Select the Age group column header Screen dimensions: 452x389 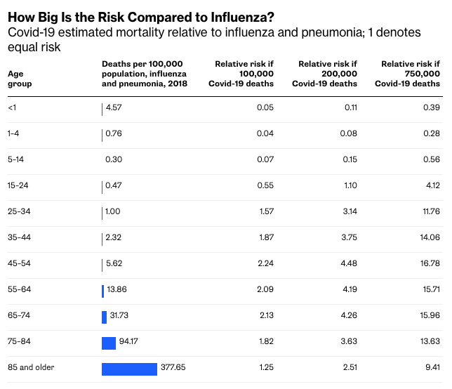(x=20, y=79)
